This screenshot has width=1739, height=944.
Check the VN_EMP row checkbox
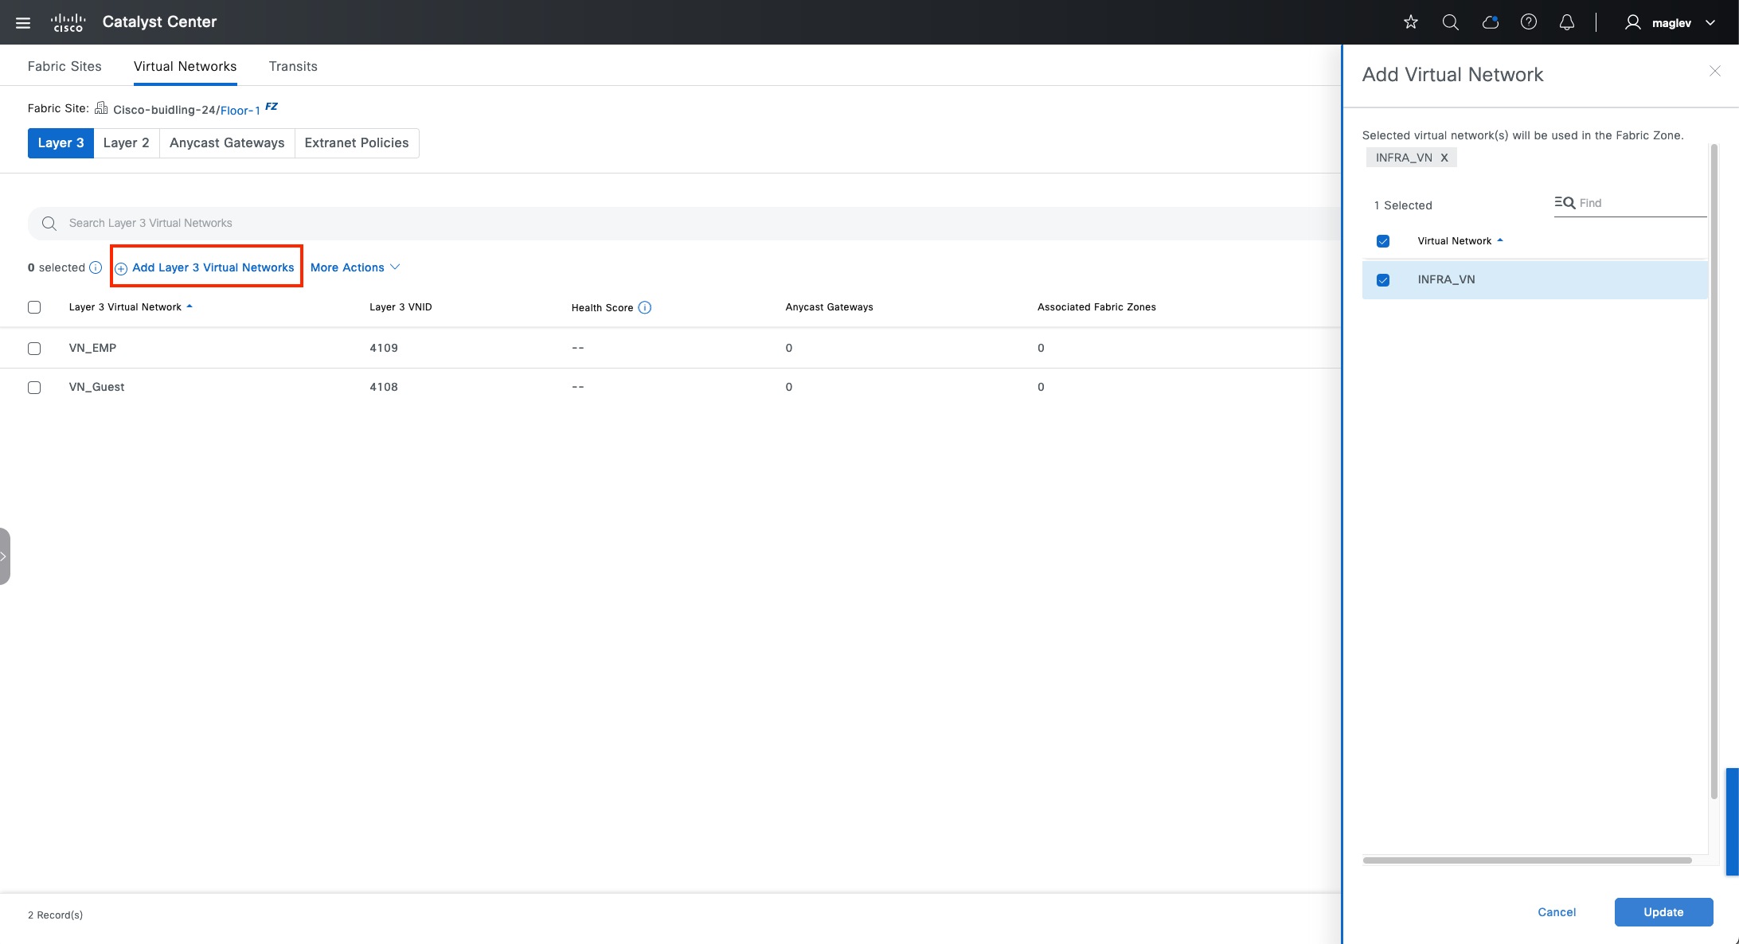[x=34, y=349]
